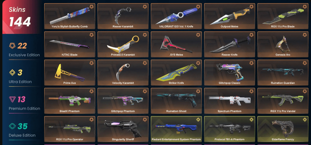
Task: Select the .SYS Melee skin card
Action: coord(176,44)
